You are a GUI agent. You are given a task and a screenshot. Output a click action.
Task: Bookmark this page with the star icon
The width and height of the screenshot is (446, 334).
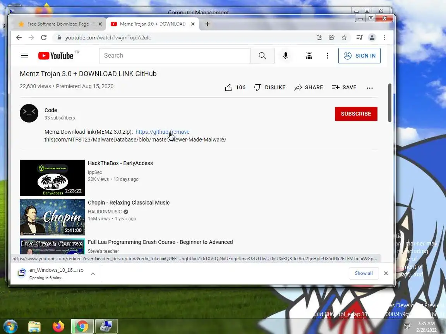click(344, 37)
